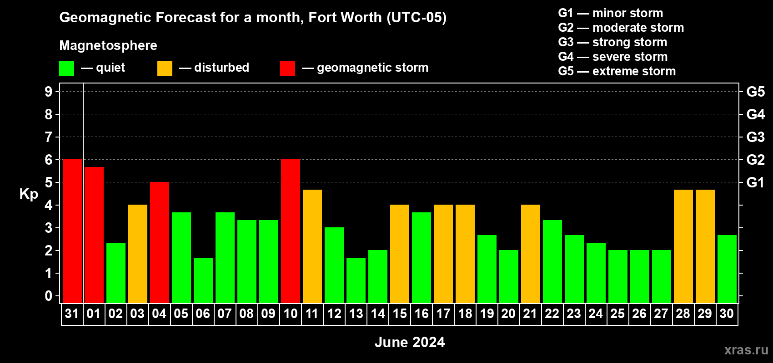Screen dimensions: 773x363
Task: Click date label 09 on the axis
Action: [268, 314]
